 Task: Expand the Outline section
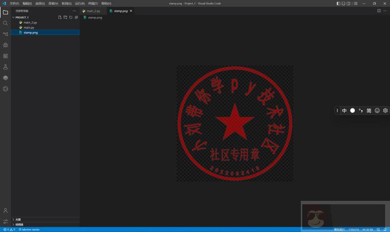point(45,219)
